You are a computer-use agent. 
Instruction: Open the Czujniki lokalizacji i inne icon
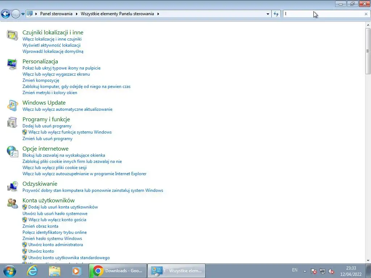12,35
